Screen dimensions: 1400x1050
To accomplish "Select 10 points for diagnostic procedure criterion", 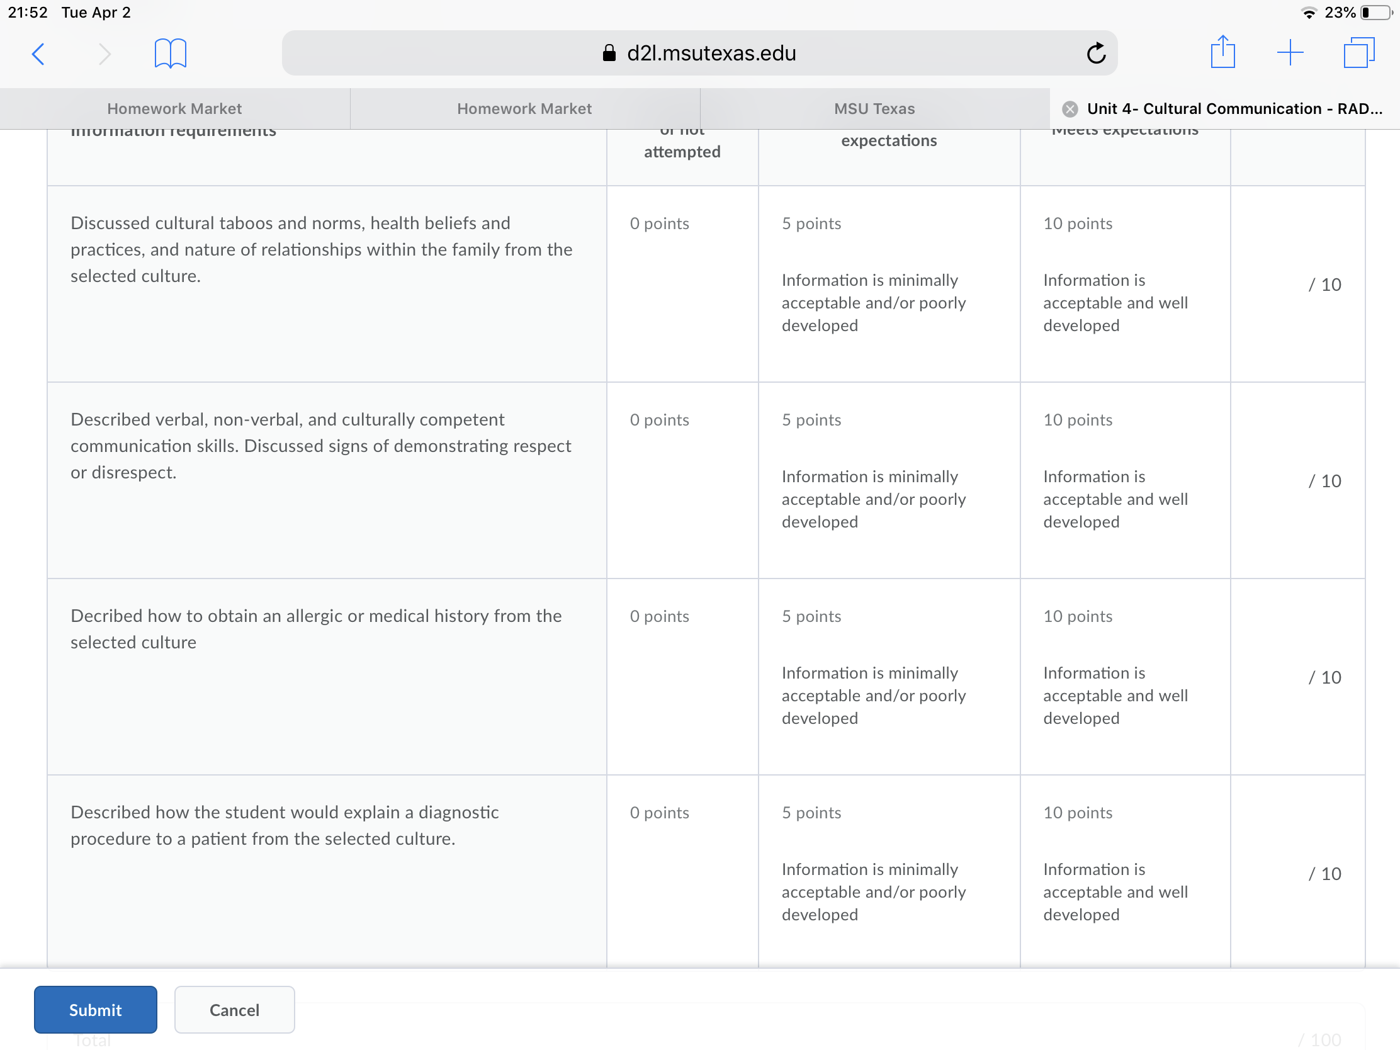I will (x=1125, y=871).
